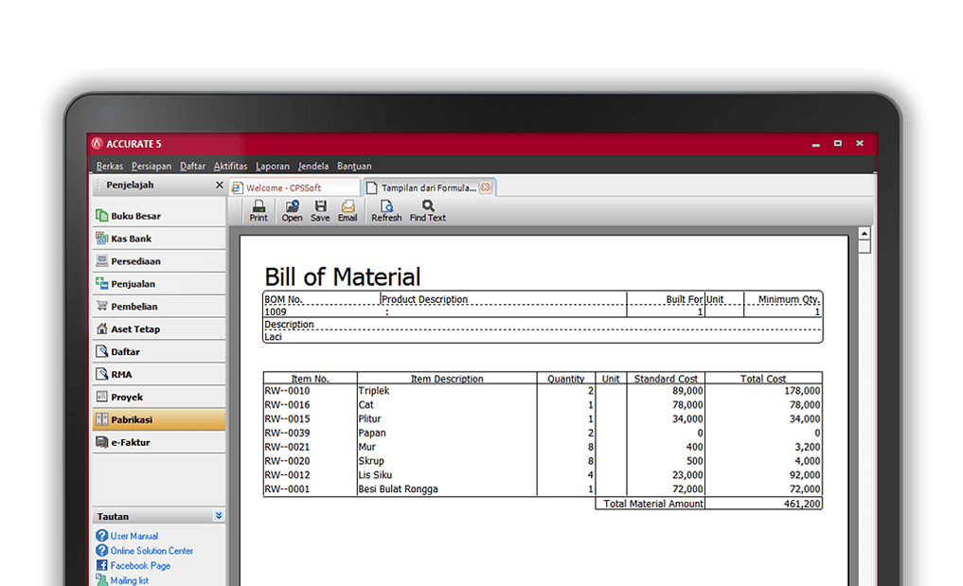Close the Tampilan dari Formula tab
The width and height of the screenshot is (963, 586).
[486, 187]
